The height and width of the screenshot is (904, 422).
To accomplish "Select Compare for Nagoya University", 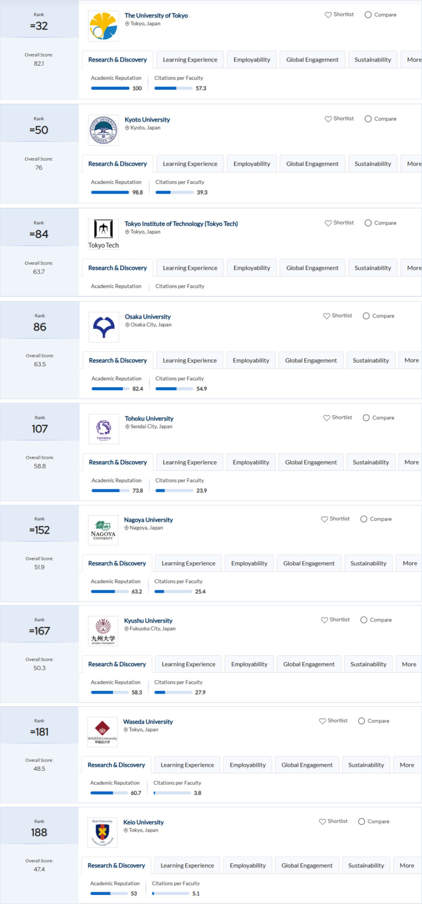I will [364, 519].
